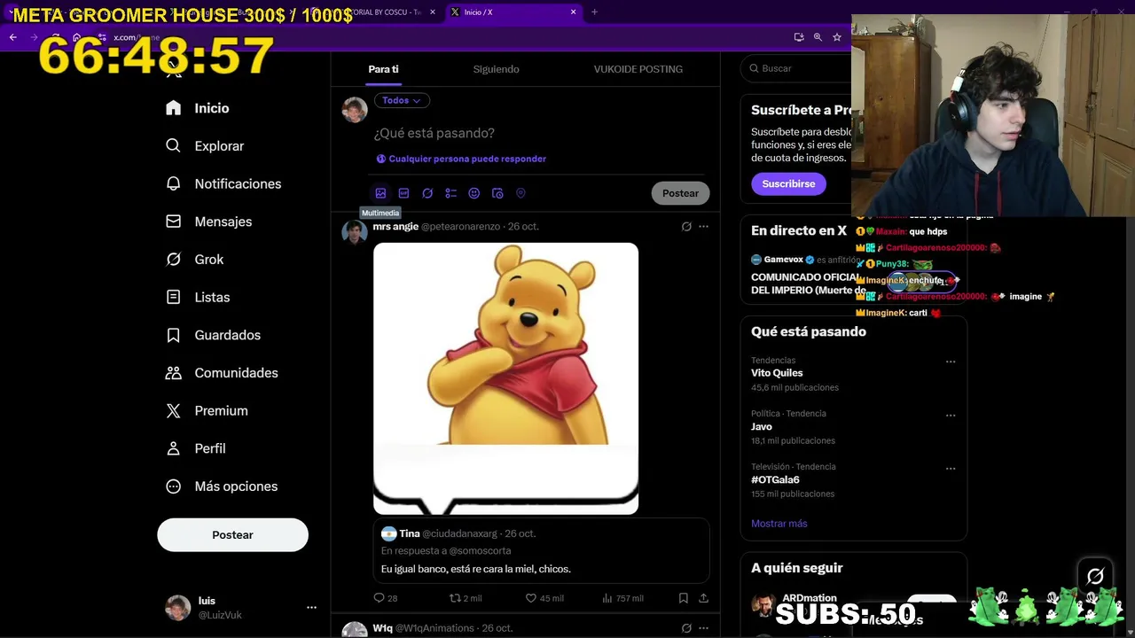1135x638 pixels.
Task: Switch to VUKOIDE POSTING tab
Action: [x=638, y=69]
